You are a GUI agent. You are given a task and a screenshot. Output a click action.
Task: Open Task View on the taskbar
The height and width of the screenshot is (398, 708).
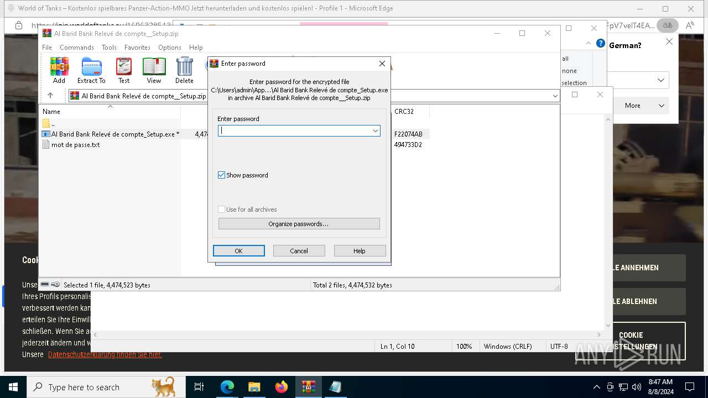(x=199, y=387)
